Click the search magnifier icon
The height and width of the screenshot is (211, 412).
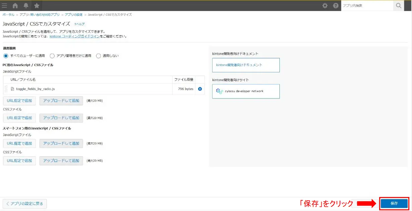pyautogui.click(x=399, y=5)
